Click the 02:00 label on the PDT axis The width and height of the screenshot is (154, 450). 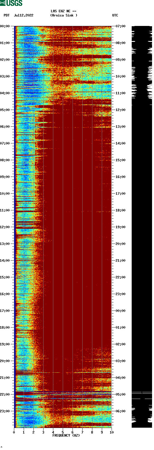5,60
